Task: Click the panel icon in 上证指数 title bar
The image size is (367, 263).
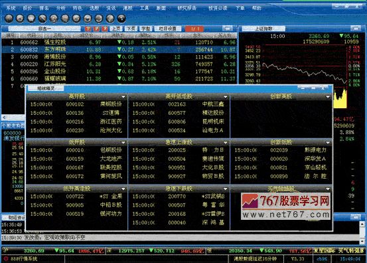Action: [x=356, y=29]
